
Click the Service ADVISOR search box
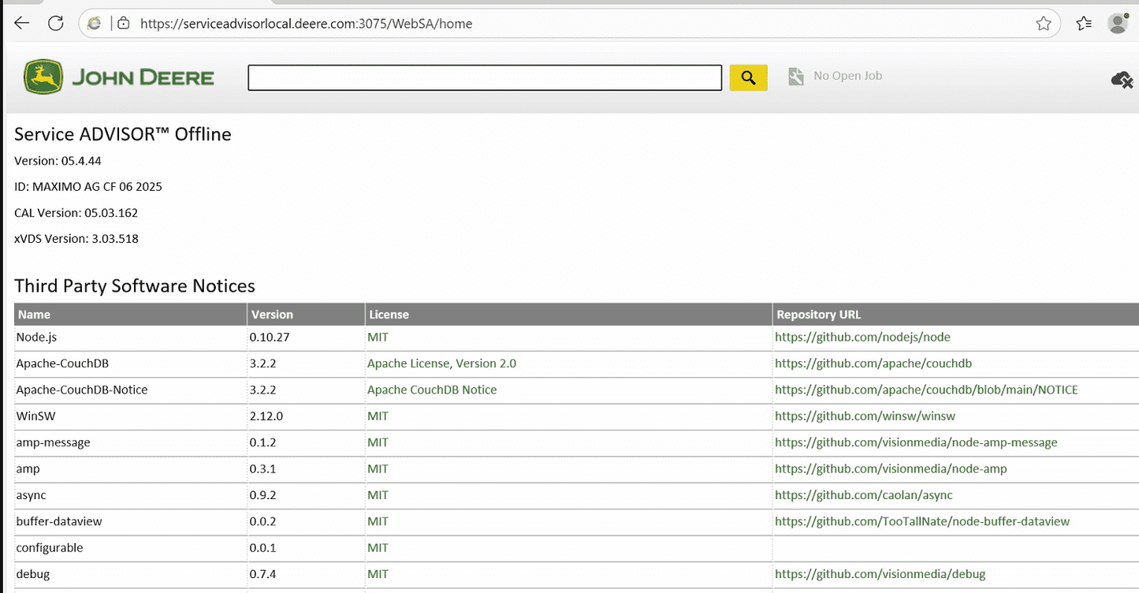484,77
